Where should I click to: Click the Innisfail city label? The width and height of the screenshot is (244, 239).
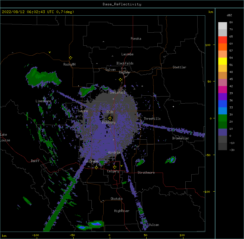(117, 93)
